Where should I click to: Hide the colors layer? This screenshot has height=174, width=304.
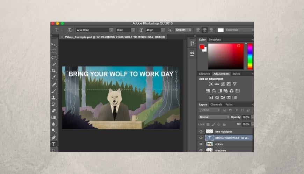click(x=201, y=144)
